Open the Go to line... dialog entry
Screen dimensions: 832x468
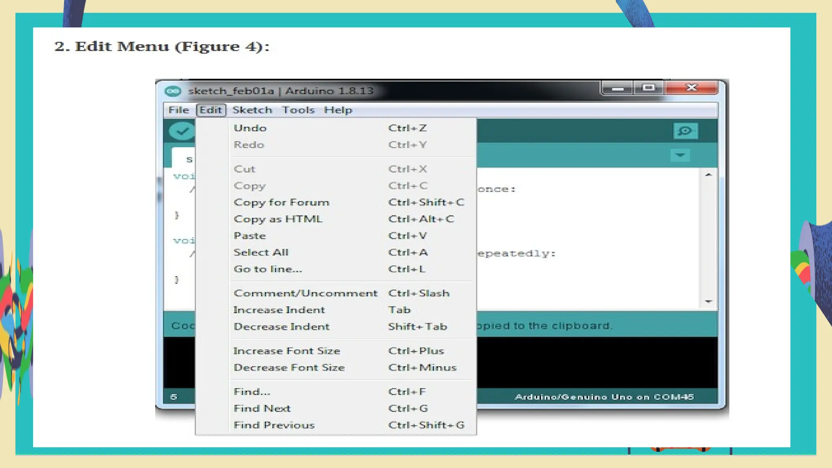coord(268,269)
